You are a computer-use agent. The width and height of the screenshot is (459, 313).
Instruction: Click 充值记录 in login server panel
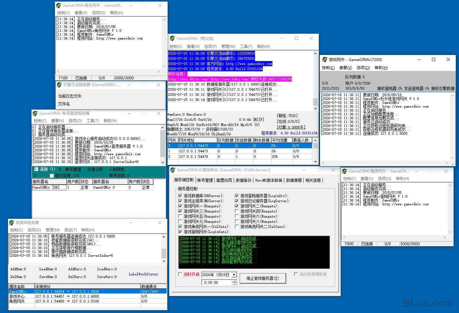95,169
